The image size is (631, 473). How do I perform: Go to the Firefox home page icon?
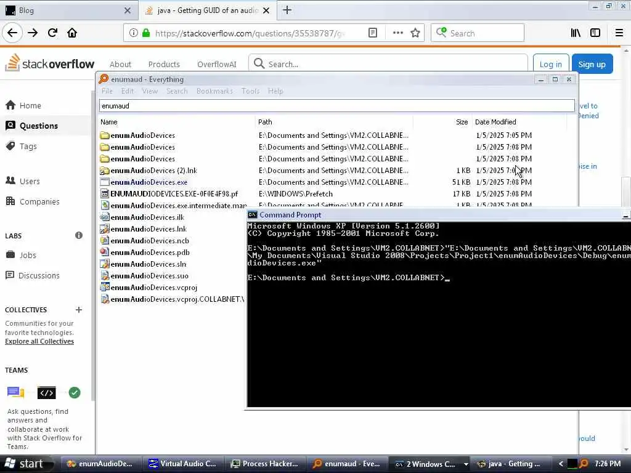pos(72,33)
